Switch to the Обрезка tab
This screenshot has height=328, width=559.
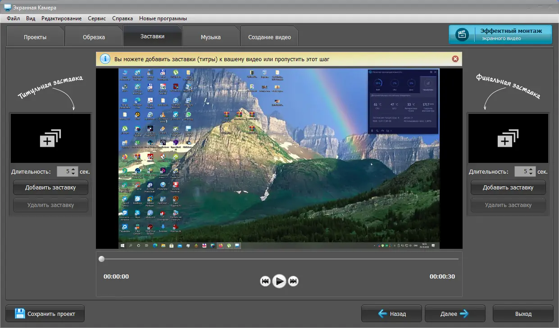click(x=94, y=37)
